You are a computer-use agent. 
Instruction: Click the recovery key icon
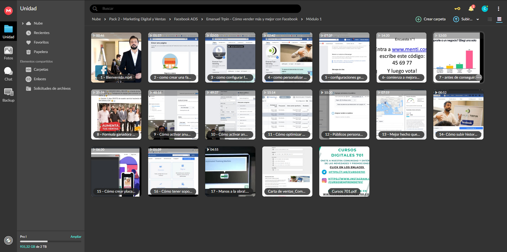[x=457, y=9]
